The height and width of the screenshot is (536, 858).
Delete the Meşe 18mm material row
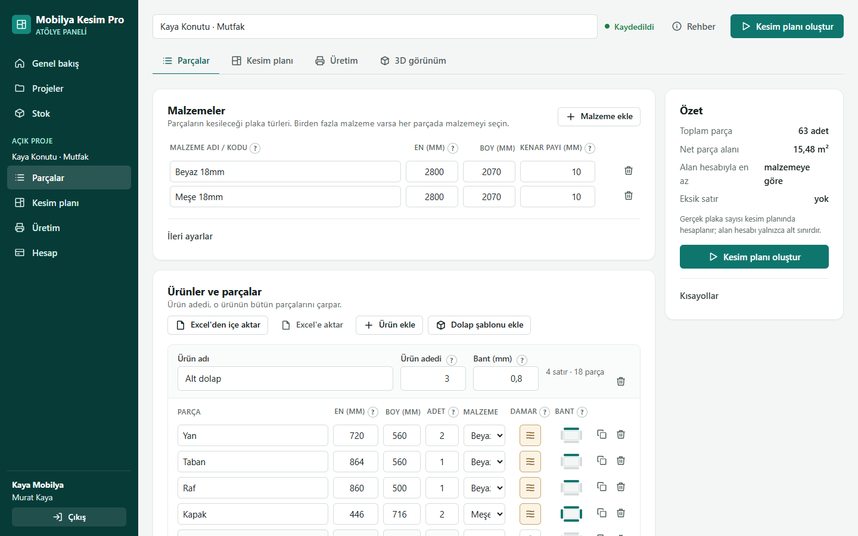628,196
